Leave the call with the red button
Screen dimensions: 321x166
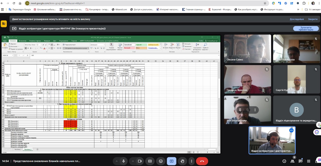pos(202,161)
